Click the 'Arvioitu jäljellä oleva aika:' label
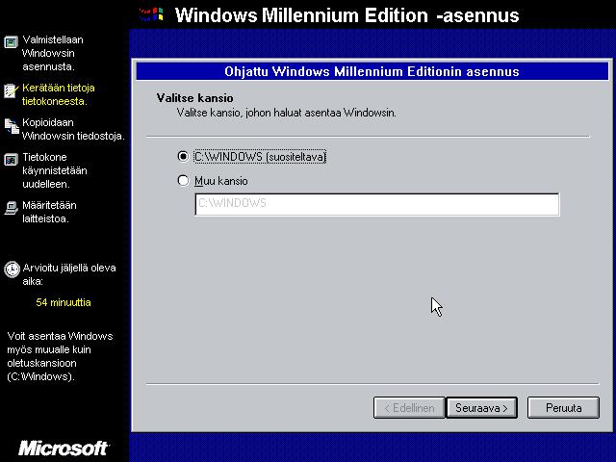 [69, 274]
